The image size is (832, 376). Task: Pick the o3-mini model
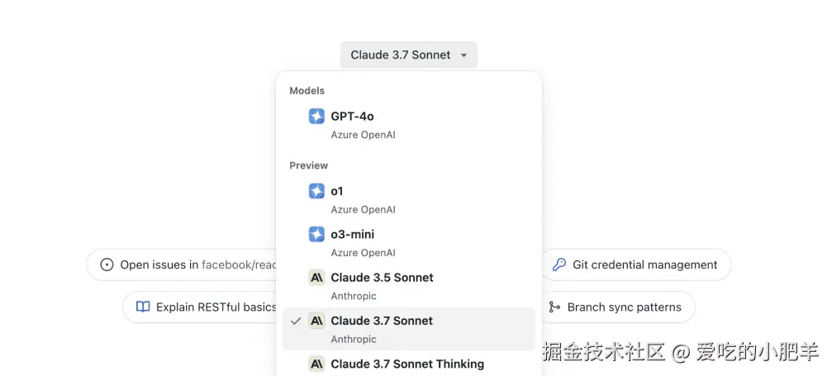coord(409,243)
